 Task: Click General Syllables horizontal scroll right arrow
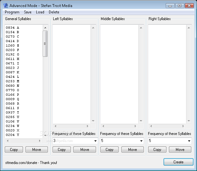[40, 141]
